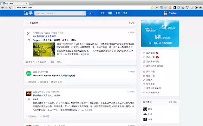
Task: Open the 消息 messages nav item
Action: coord(125,13)
